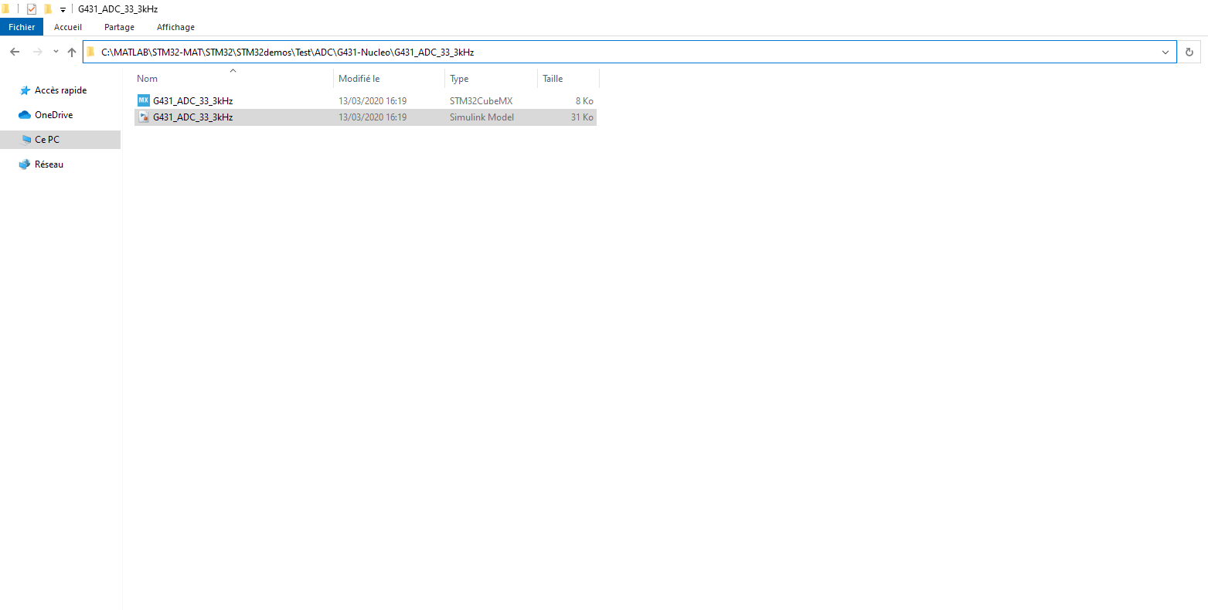Switch to the Affichage tab

[175, 27]
